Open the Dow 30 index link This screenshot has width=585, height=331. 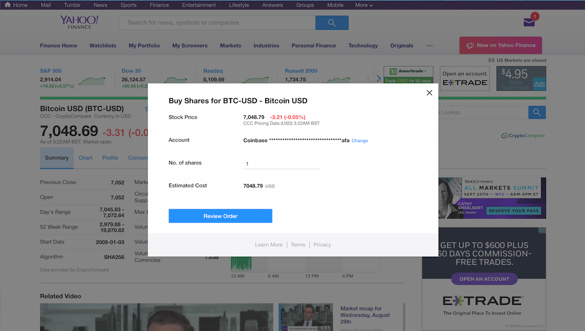coord(131,71)
